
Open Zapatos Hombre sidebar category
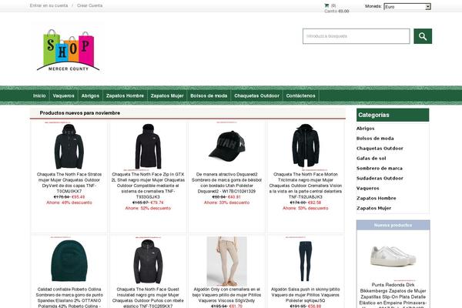[x=377, y=199]
